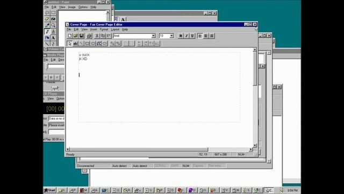The height and width of the screenshot is (194, 344).
Task: Open the Format menu in Cover Page Editor
Action: coord(104,29)
